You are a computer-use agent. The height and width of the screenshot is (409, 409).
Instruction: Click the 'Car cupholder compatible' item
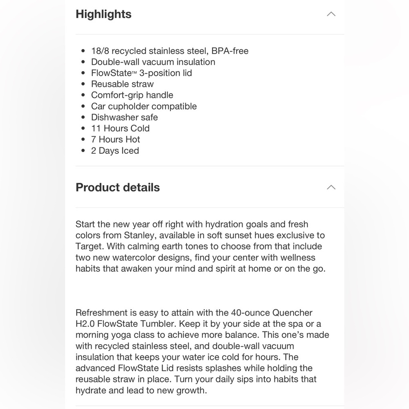tap(144, 106)
